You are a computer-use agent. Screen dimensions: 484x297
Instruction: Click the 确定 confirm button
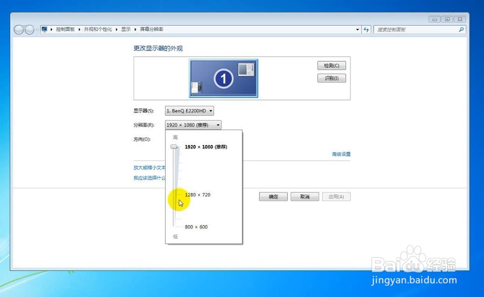[273, 196]
